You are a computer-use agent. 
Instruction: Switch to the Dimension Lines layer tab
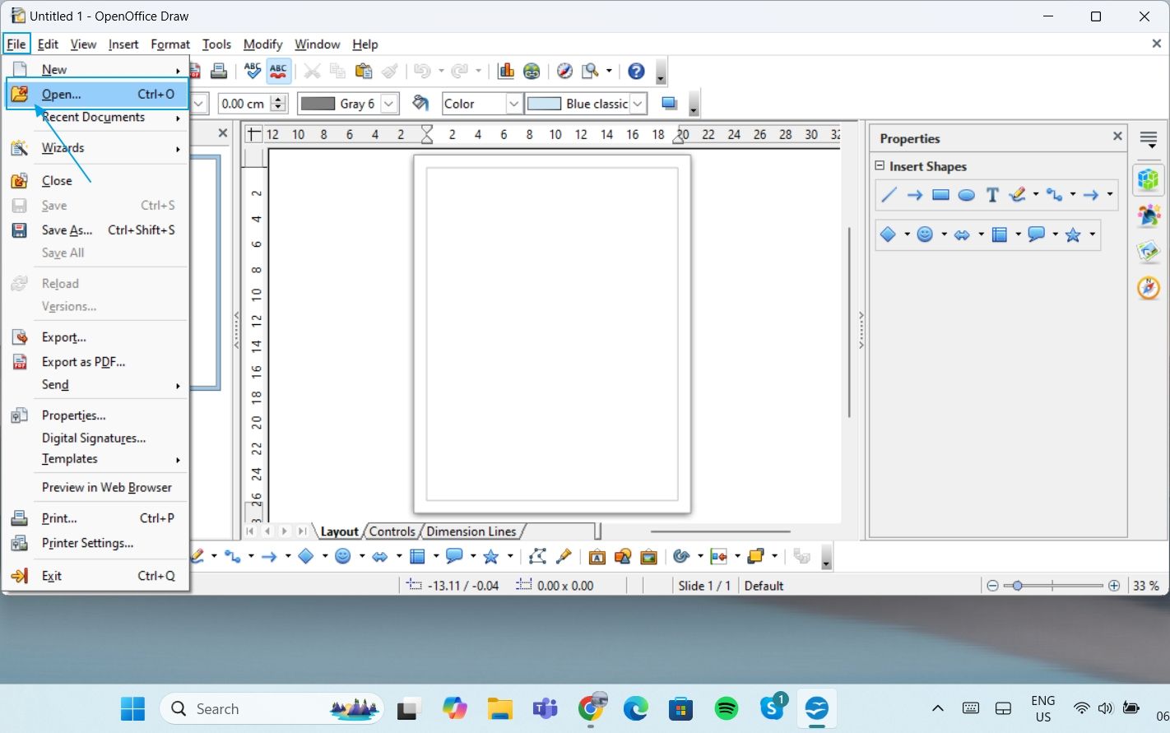click(x=471, y=531)
